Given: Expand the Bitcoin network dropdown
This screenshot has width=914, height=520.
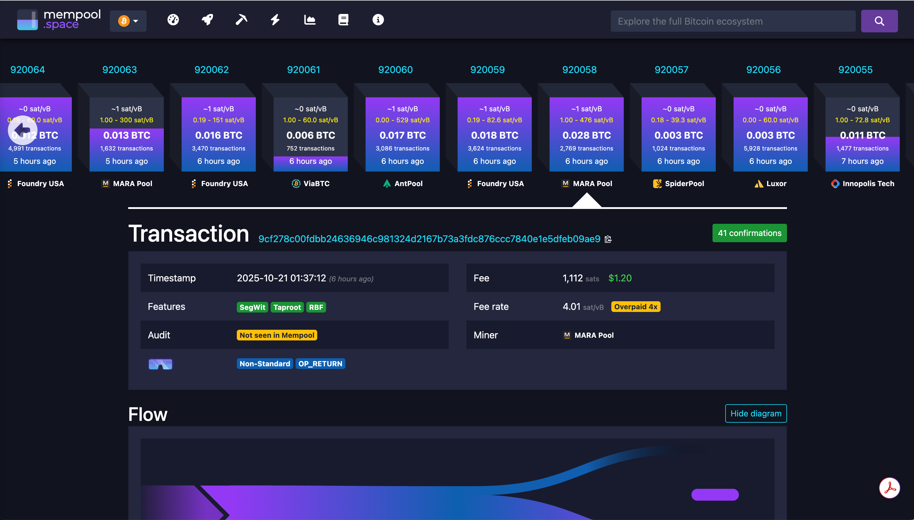Looking at the screenshot, I should (128, 21).
